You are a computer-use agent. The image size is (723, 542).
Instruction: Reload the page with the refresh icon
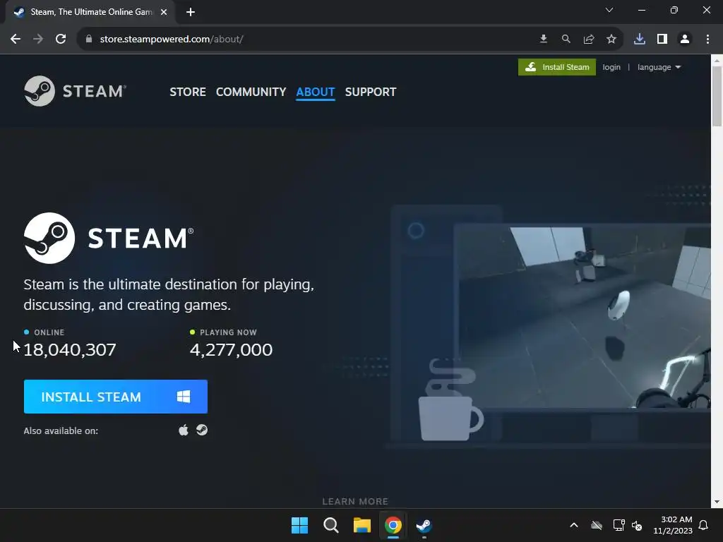(x=61, y=40)
